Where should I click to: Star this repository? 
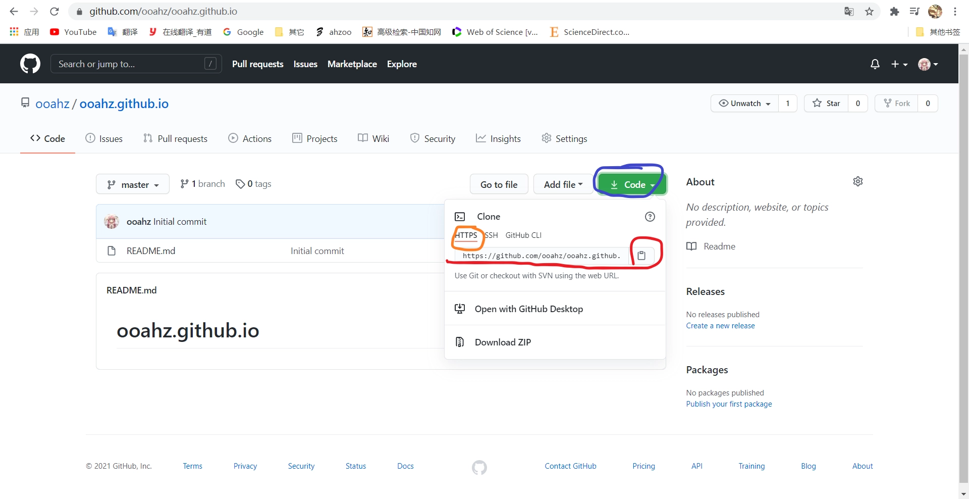click(826, 104)
